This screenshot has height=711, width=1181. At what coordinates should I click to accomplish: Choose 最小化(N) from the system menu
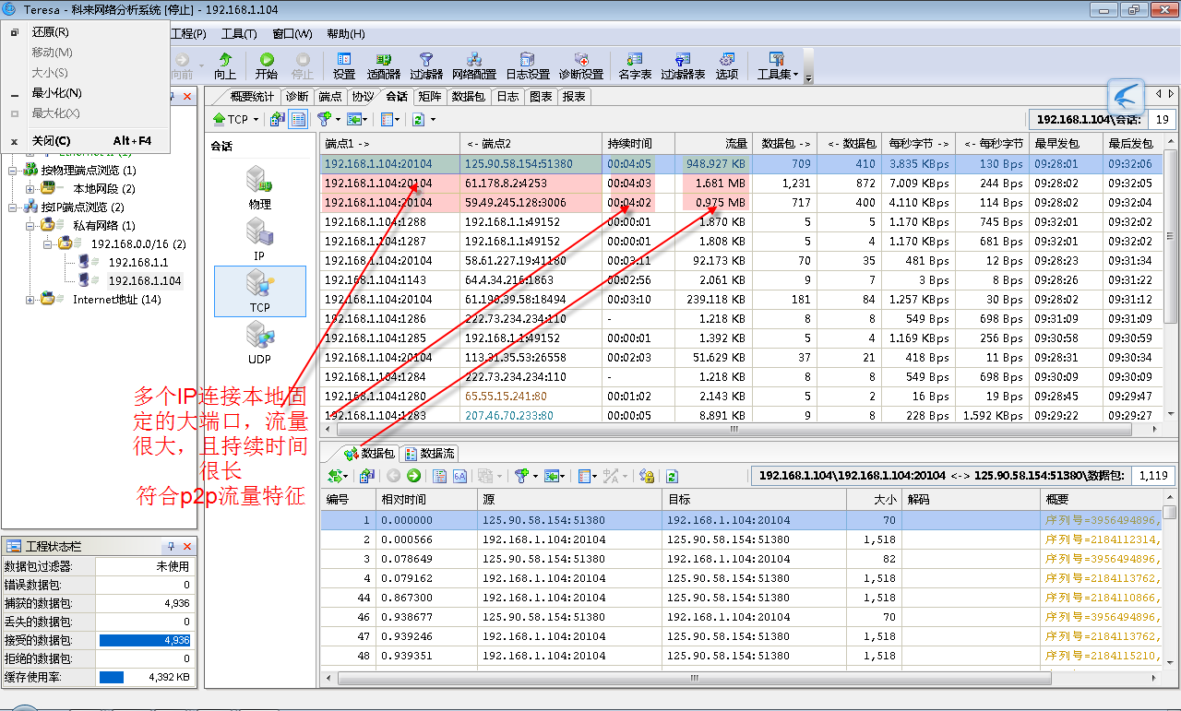point(56,93)
